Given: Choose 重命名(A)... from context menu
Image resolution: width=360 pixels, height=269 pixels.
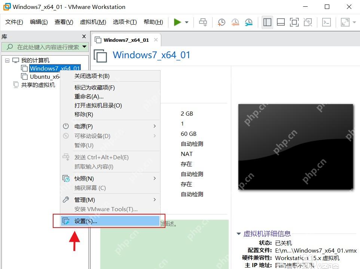Looking at the screenshot, I should click(x=110, y=96).
